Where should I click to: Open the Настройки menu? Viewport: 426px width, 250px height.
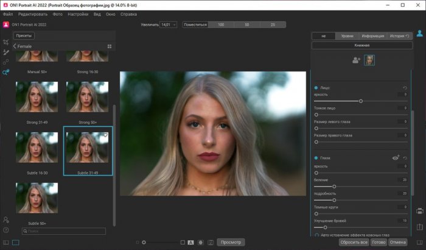(77, 13)
